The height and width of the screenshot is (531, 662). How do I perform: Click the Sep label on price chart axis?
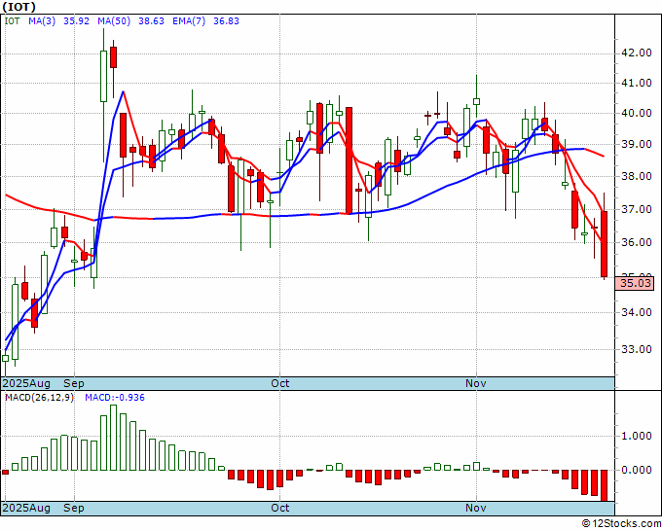pos(74,383)
